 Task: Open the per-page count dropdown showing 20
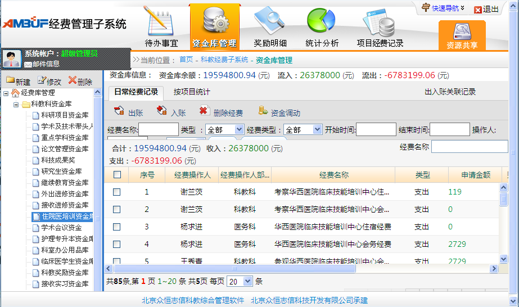(x=240, y=281)
